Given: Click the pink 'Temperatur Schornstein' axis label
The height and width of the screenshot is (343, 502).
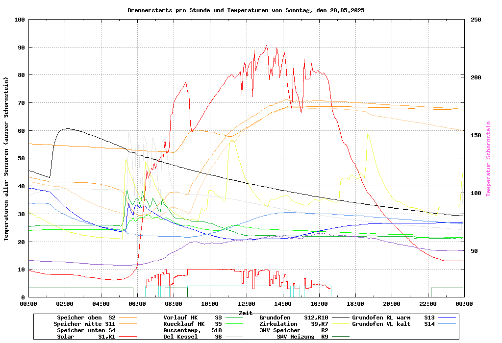Looking at the screenshot, I should click(488, 159).
